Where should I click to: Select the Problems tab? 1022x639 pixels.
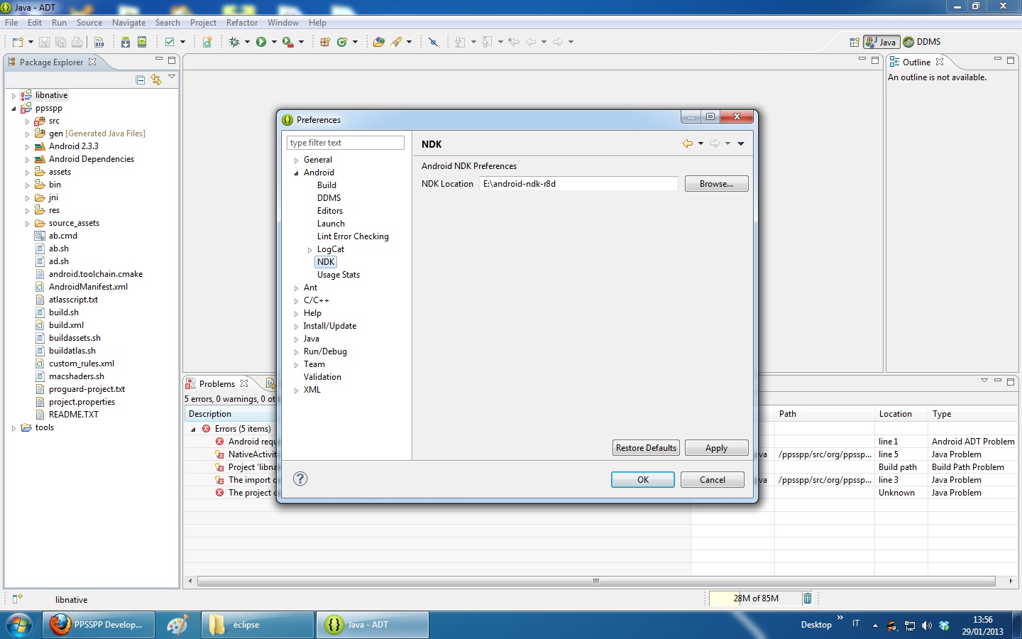tap(217, 383)
